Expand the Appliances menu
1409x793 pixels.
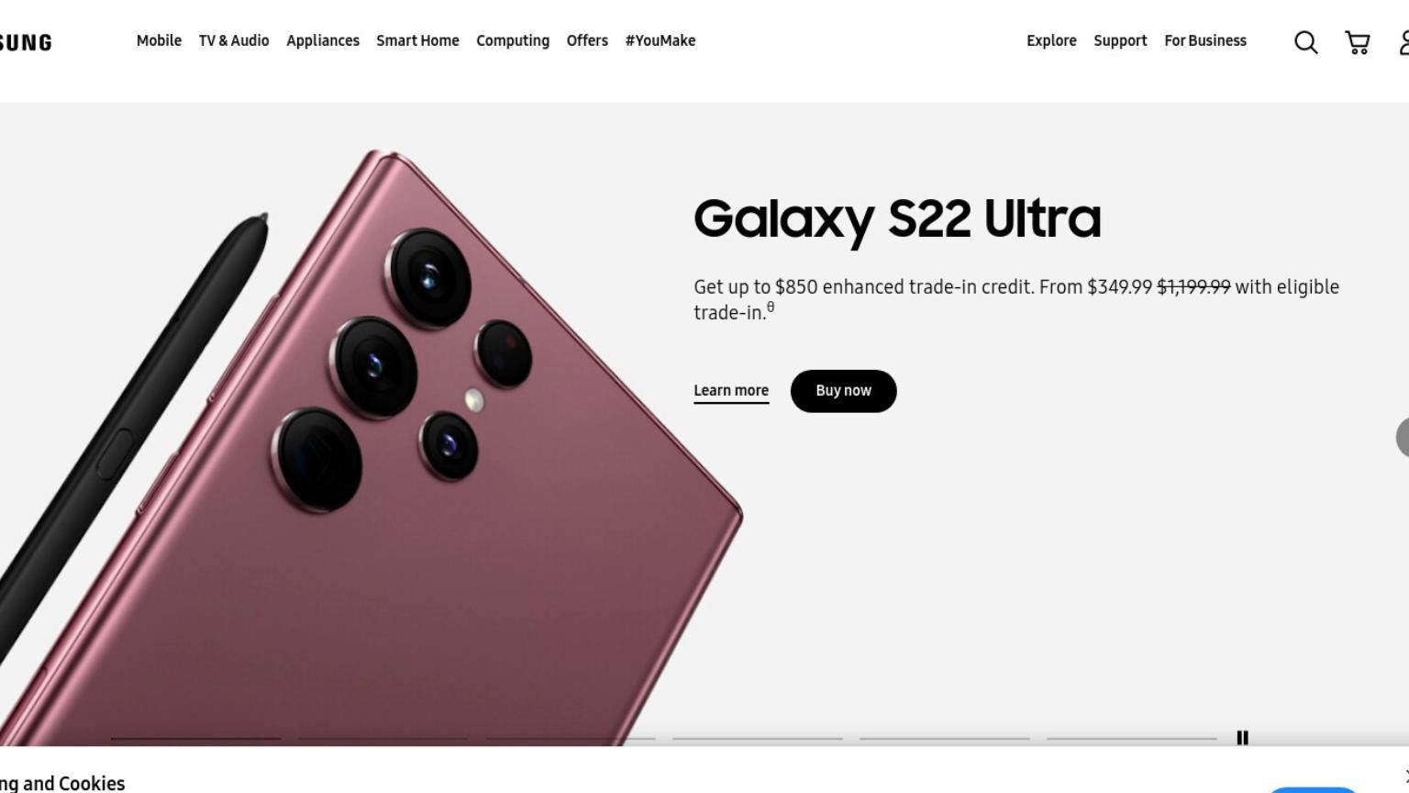323,40
